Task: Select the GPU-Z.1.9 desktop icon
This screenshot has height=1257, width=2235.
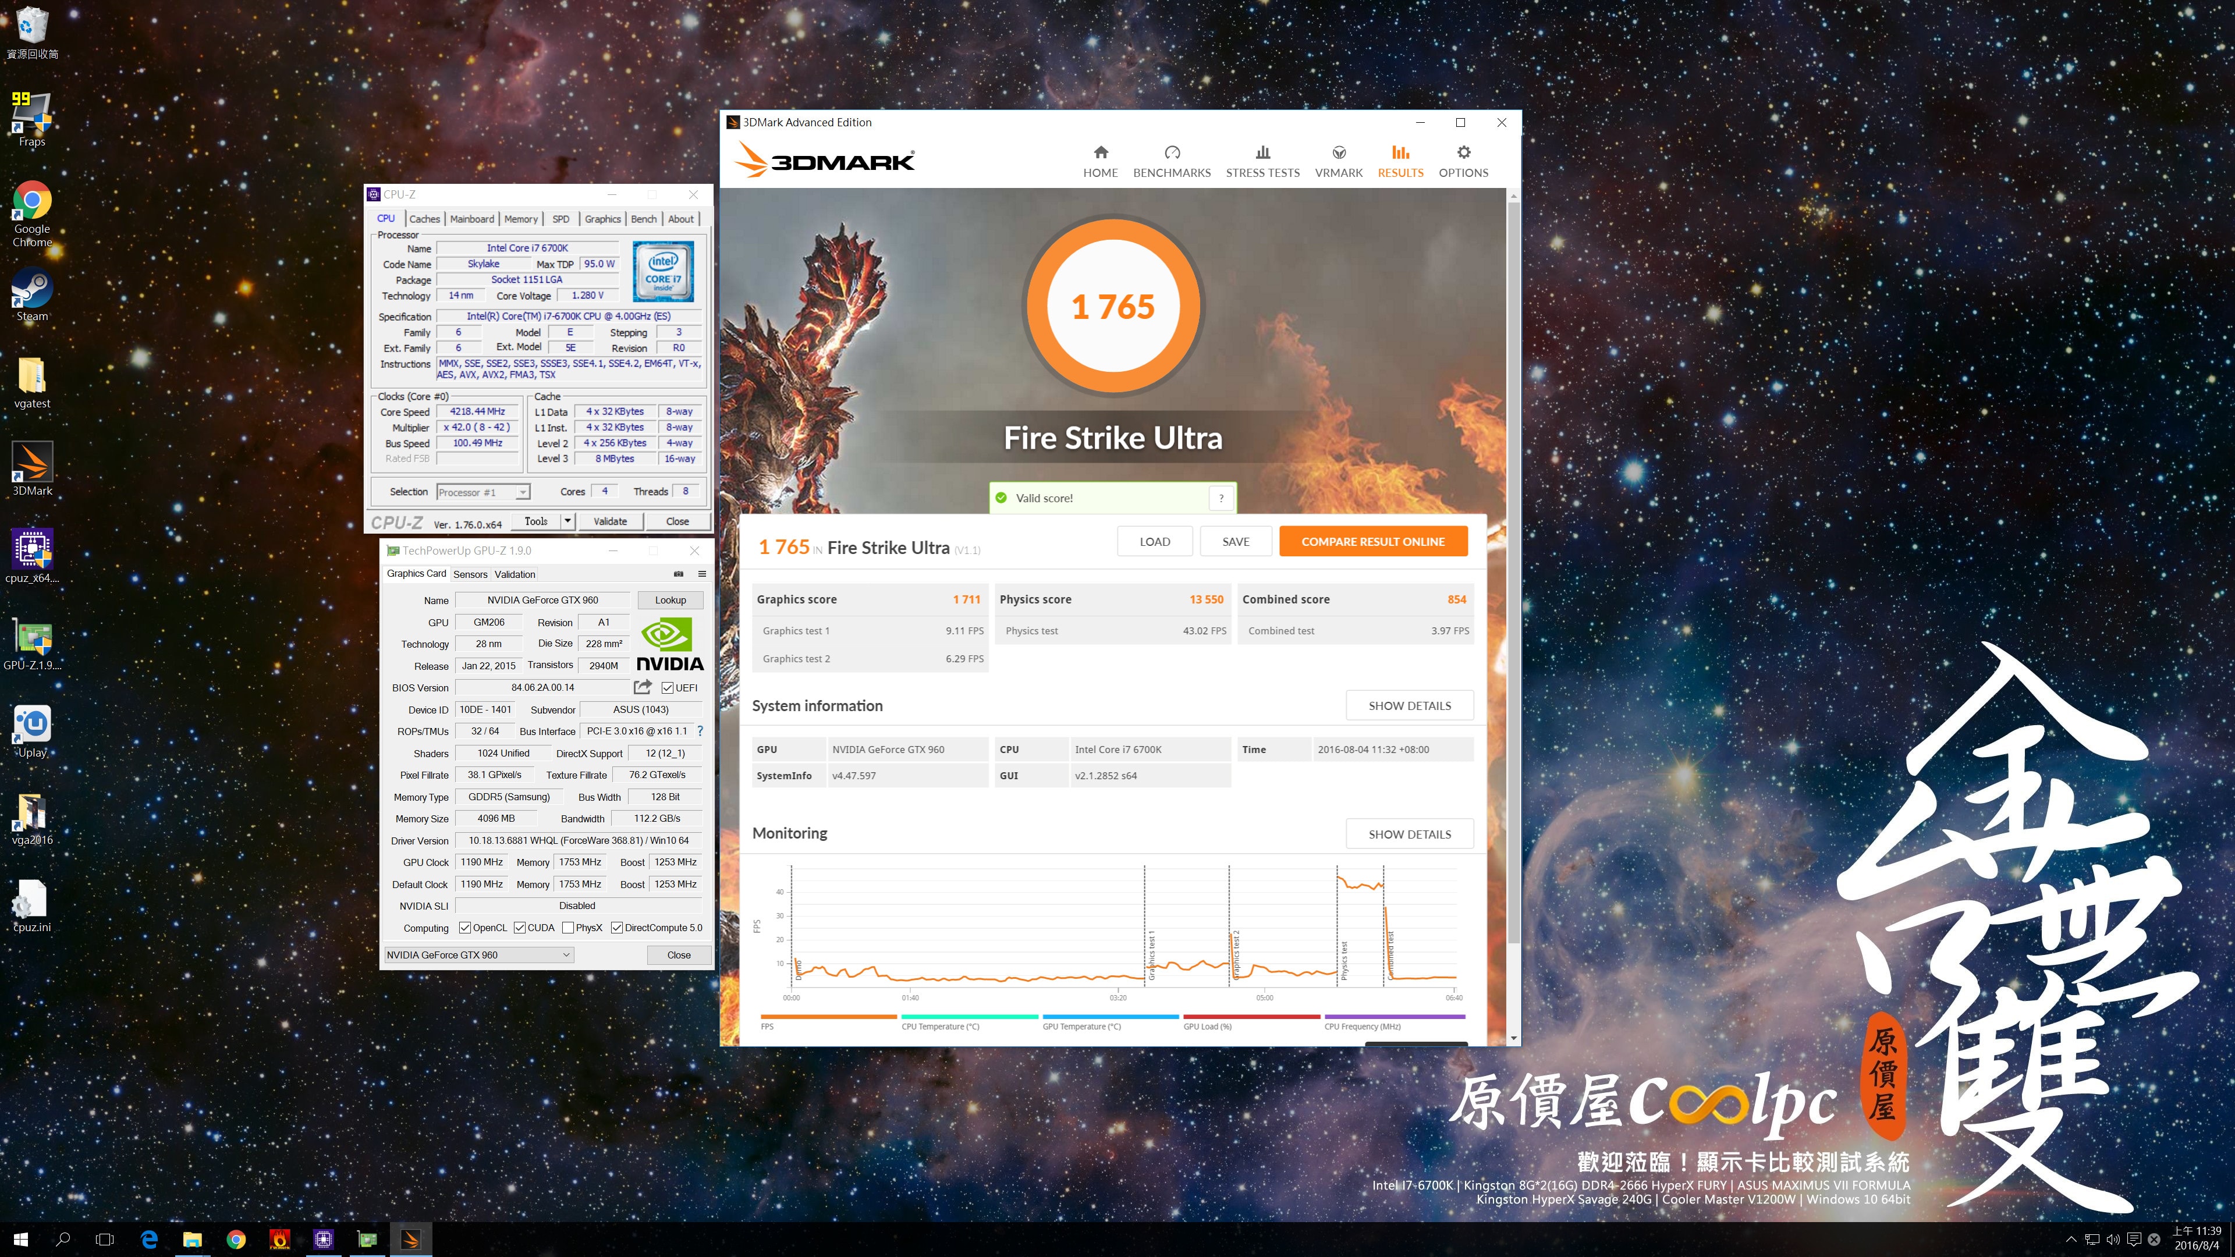Action: pyautogui.click(x=32, y=644)
